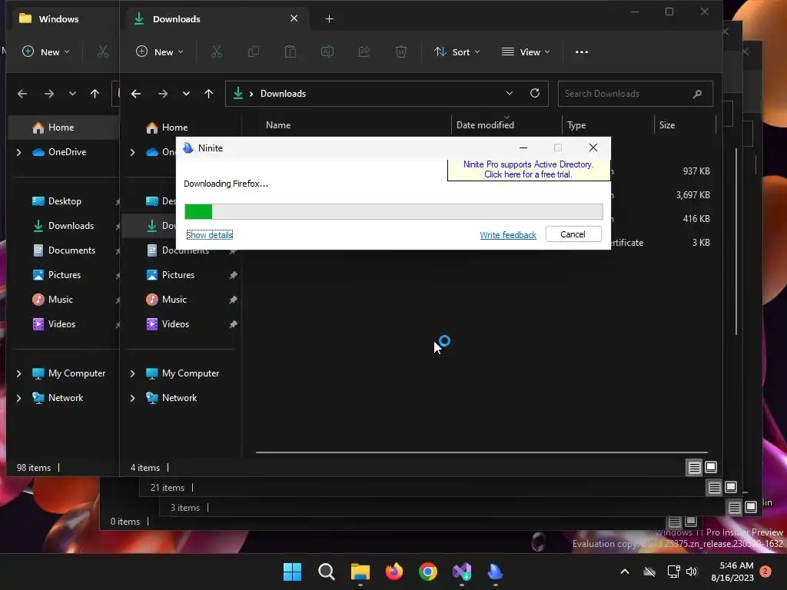Image resolution: width=787 pixels, height=590 pixels.
Task: Click Cut icon in Windows folder window
Action: tap(102, 51)
